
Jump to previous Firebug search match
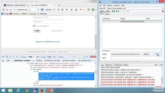click(84, 57)
